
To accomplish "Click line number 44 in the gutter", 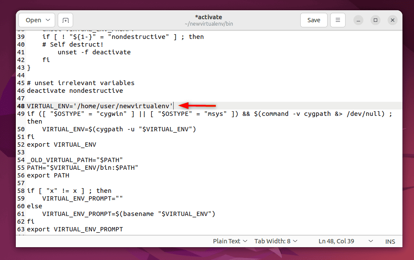I will (x=21, y=76).
